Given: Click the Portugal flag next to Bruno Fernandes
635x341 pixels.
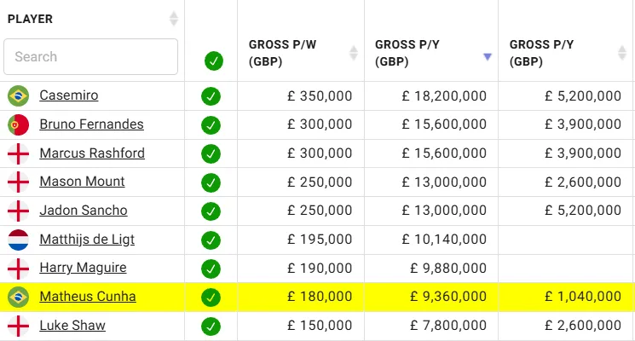Looking at the screenshot, I should pyautogui.click(x=18, y=124).
